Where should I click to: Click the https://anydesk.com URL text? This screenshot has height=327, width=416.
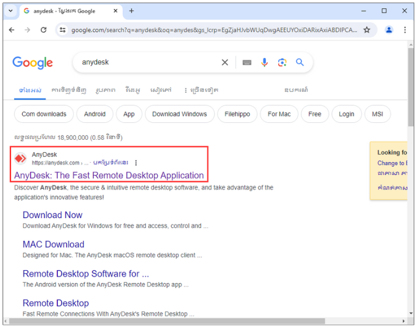[x=56, y=163]
